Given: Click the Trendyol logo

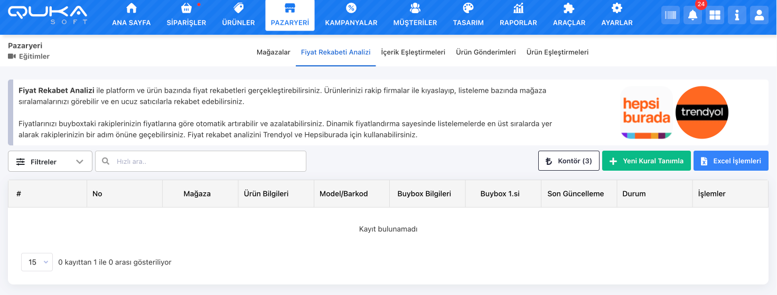Looking at the screenshot, I should tap(702, 112).
